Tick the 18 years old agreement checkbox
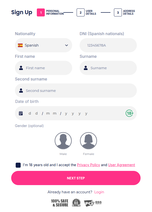This screenshot has height=212, width=152. (x=18, y=165)
